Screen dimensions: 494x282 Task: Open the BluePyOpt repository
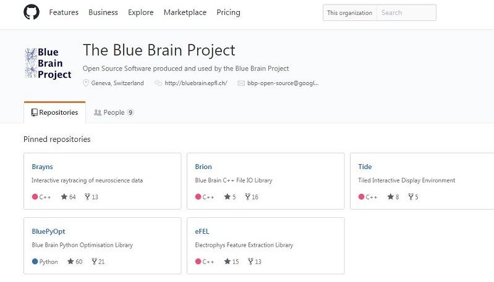pos(48,231)
